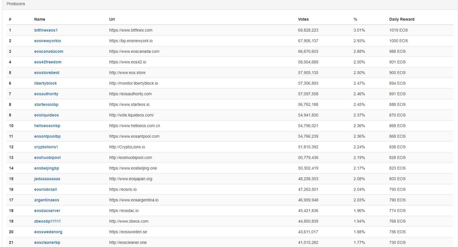The width and height of the screenshot is (458, 247).
Task: Click the Daily Reward column header
Action: click(402, 19)
